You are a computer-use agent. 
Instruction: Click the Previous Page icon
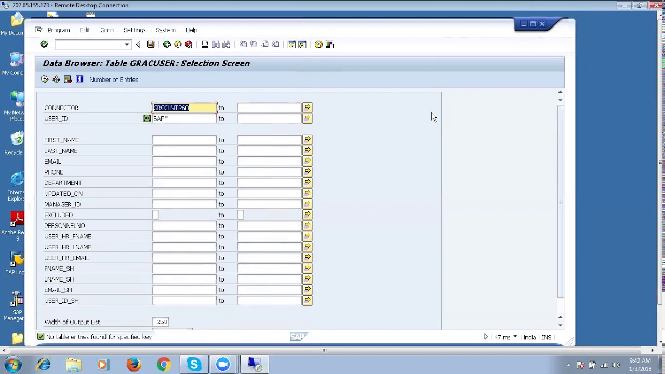point(254,45)
